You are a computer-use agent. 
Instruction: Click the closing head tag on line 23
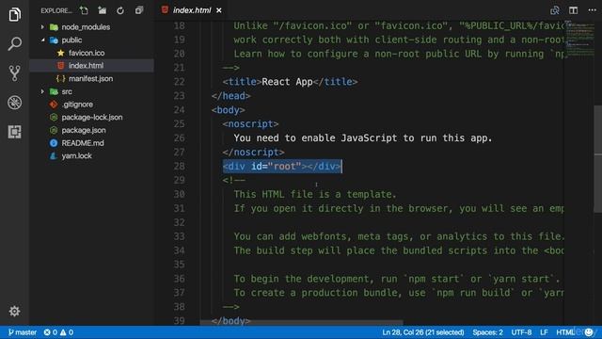point(230,96)
